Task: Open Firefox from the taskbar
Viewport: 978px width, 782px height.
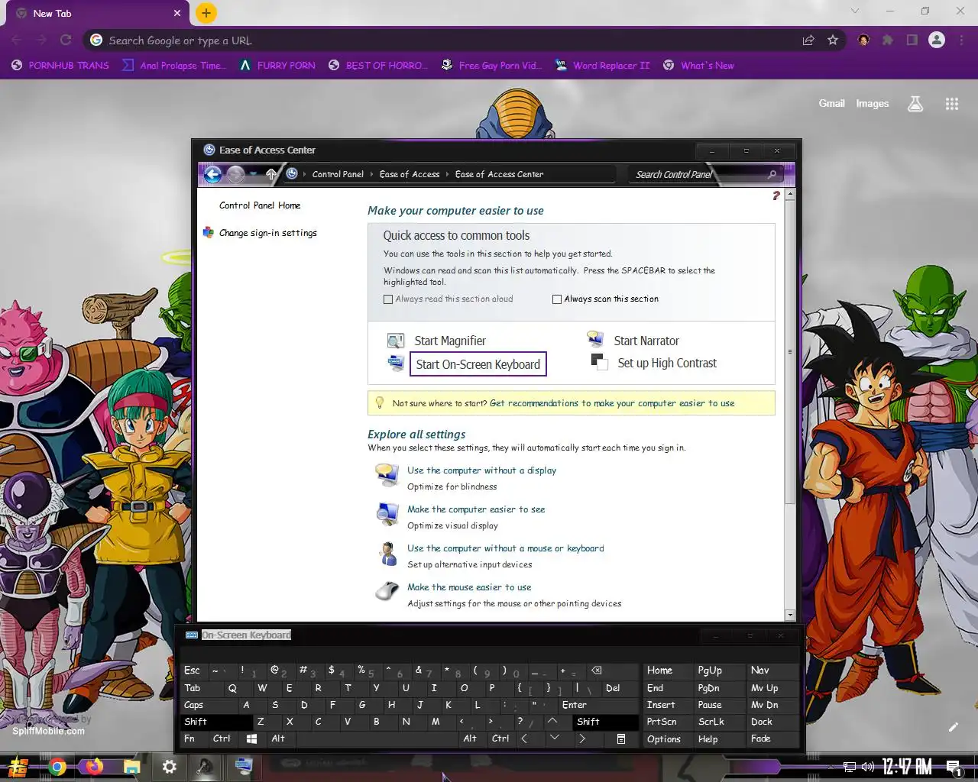Action: pos(95,766)
